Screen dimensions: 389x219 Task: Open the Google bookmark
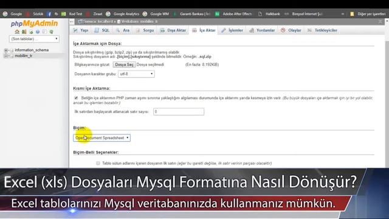coord(12,14)
